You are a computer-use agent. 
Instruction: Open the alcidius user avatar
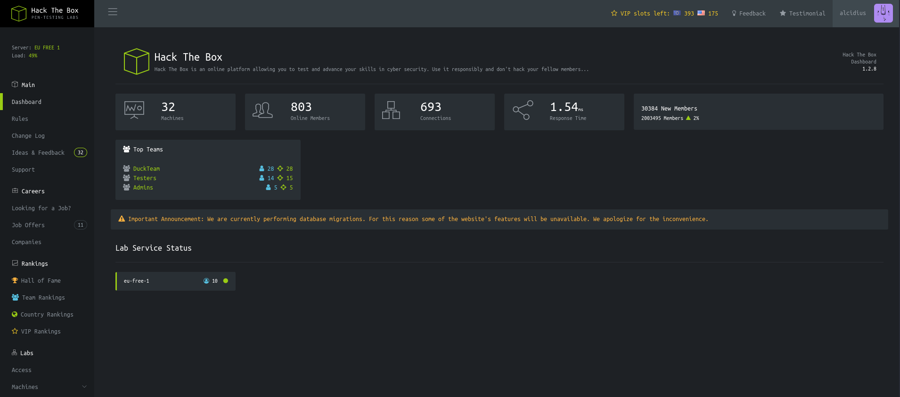click(883, 13)
